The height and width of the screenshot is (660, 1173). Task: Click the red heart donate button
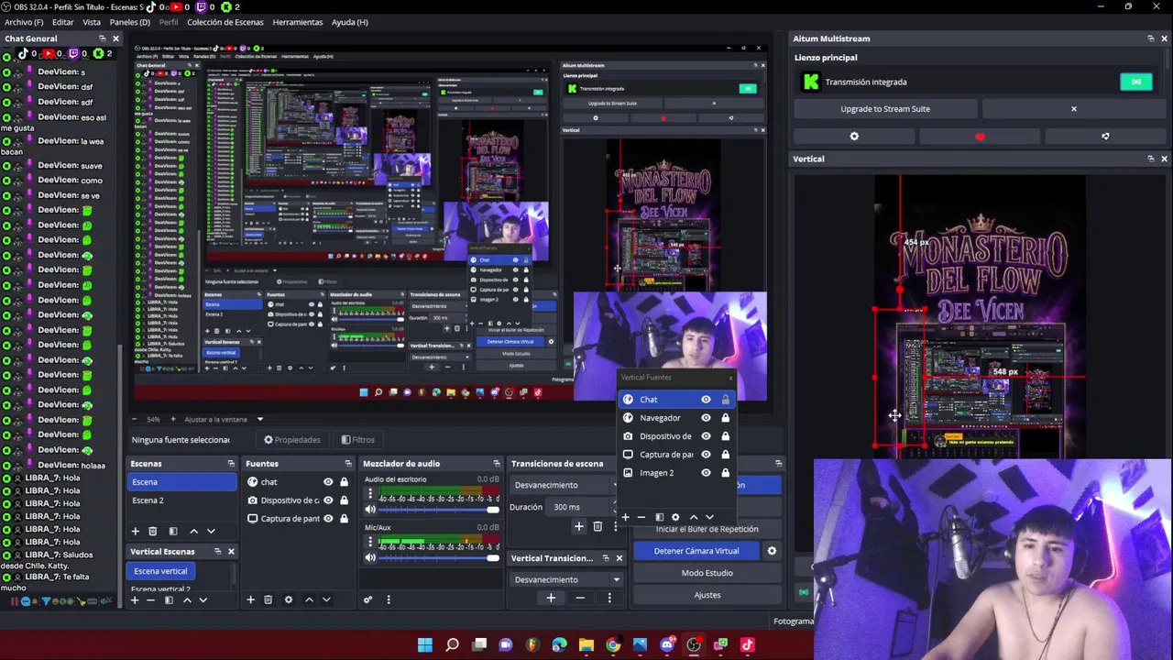click(980, 137)
